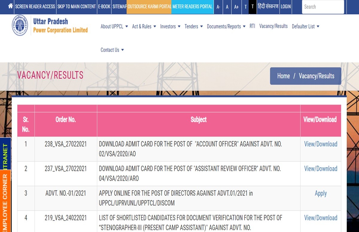Open the Defaulter List dropdown
Viewport: 359px width, 232px height.
click(x=305, y=26)
